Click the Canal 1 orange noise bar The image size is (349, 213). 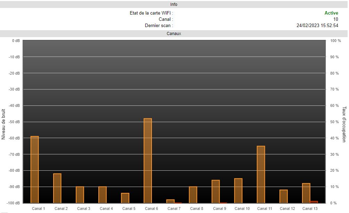(35, 170)
